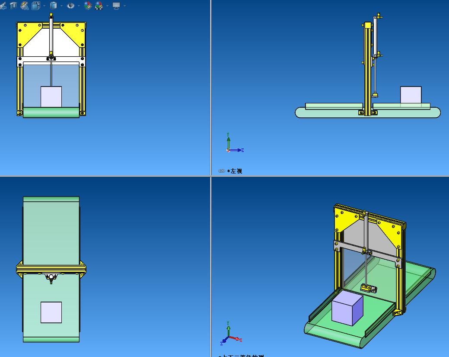Click the Z axis of the left-view triad
Viewport: 449px width, 357px height.
[236, 150]
